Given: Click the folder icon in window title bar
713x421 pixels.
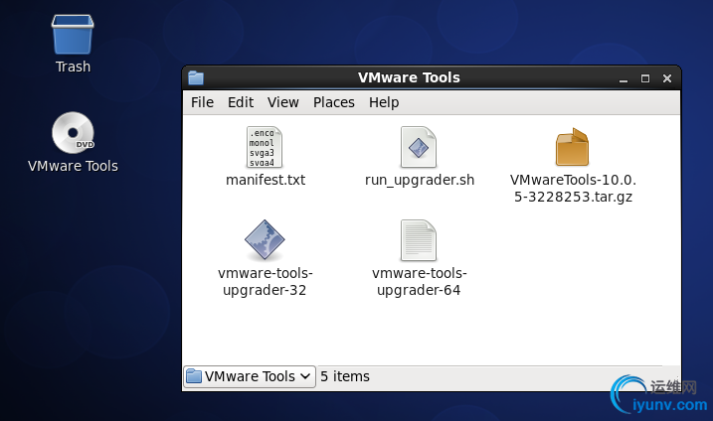Looking at the screenshot, I should pos(196,77).
